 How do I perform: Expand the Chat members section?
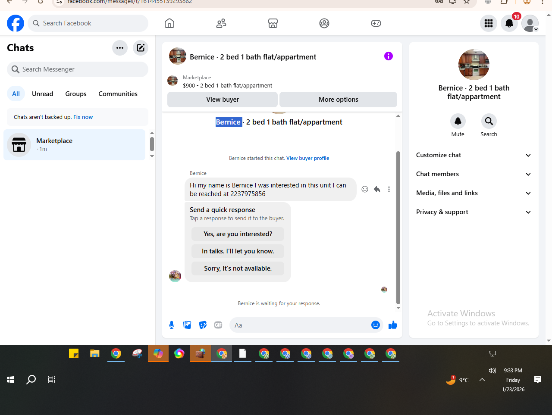tap(474, 174)
